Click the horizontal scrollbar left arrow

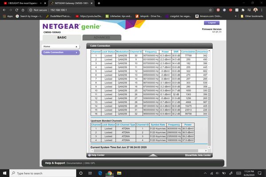coord(92,150)
